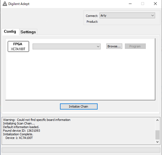Click the greyed-out maximize window button
This screenshot has height=155, width=162.
(x=143, y=4)
